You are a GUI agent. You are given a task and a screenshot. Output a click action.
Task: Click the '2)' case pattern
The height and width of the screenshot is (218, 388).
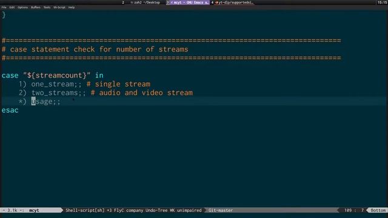point(22,93)
